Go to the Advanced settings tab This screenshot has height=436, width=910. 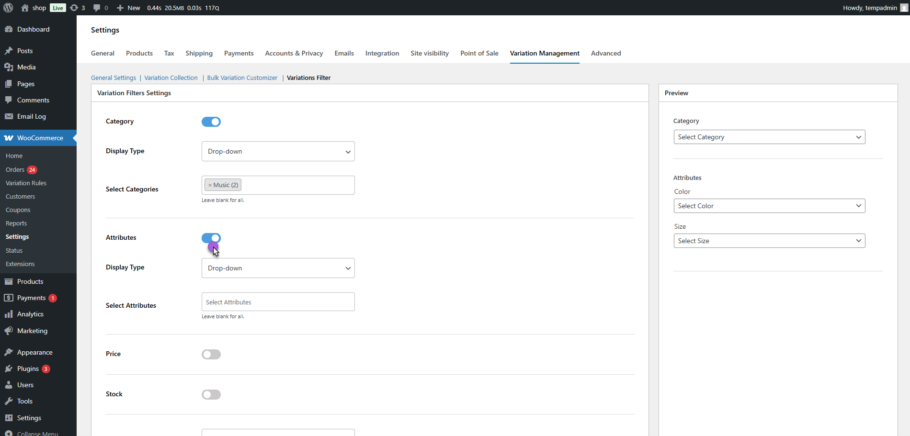pos(605,53)
